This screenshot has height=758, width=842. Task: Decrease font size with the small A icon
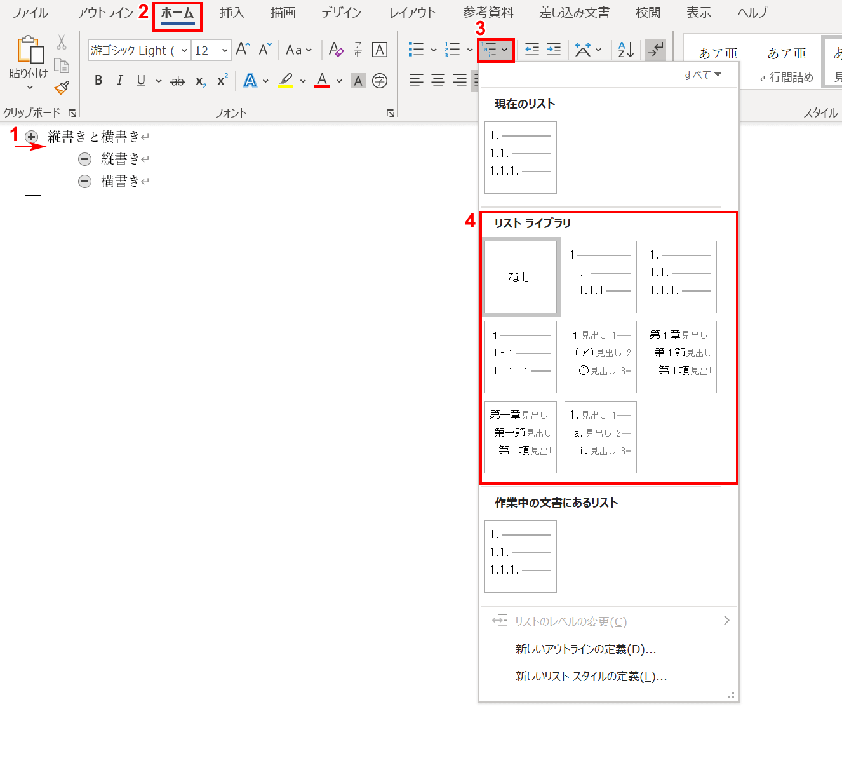[265, 50]
